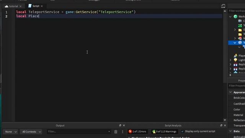This screenshot has width=245, height=138.
Task: Expand the first folder under Workspace
Action: (235, 30)
